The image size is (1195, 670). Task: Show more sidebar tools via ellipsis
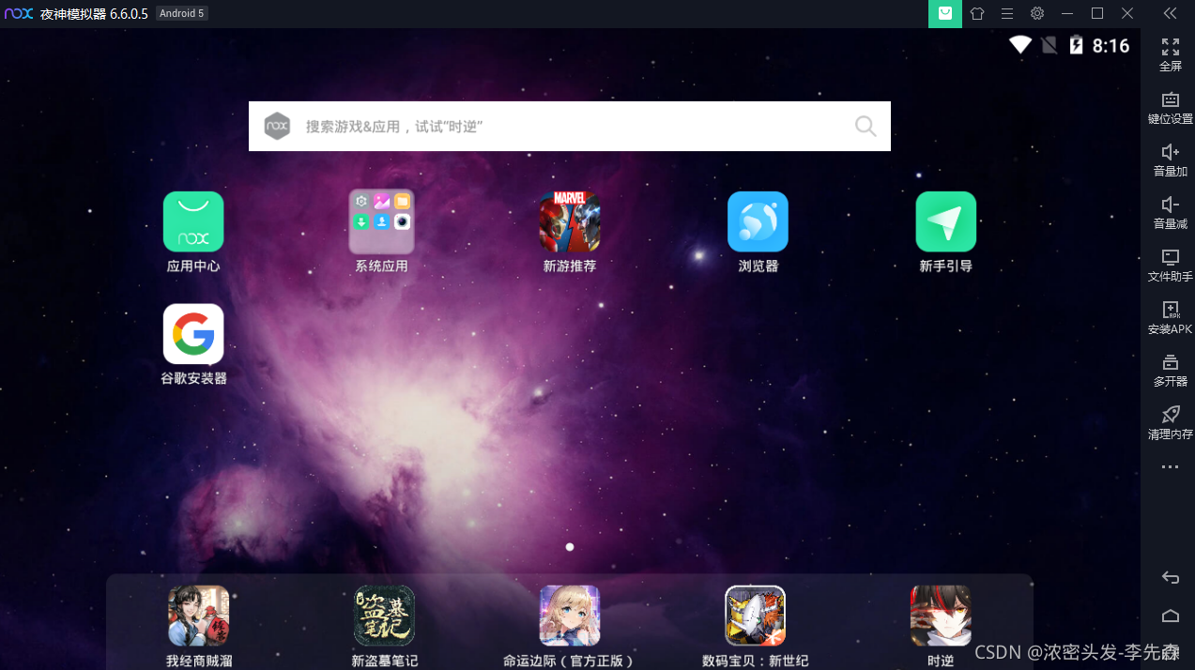coord(1170,466)
